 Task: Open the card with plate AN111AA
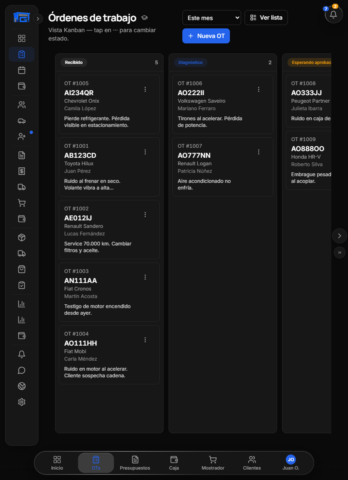(109, 292)
